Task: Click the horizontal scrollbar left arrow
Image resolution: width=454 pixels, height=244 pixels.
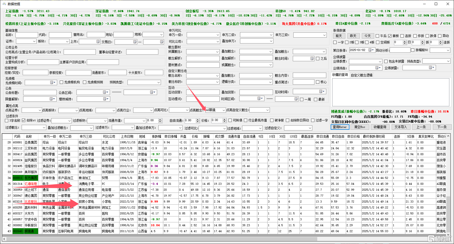Action: (x=4, y=239)
